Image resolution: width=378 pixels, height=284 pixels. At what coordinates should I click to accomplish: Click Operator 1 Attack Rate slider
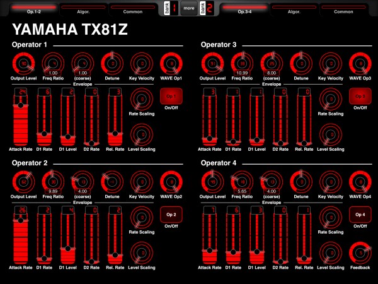[x=21, y=117]
